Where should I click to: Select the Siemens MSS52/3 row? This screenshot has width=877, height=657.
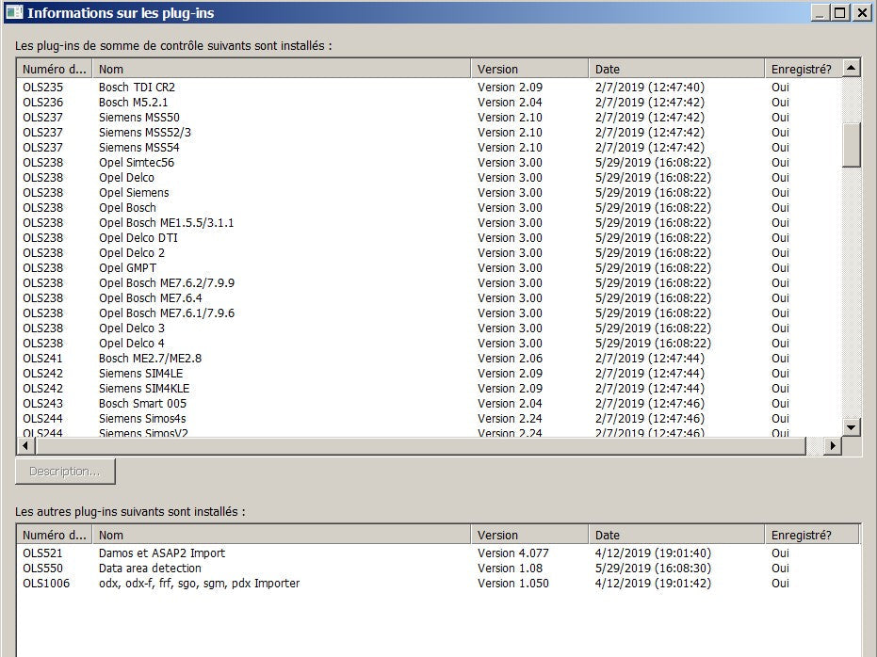[x=429, y=133]
